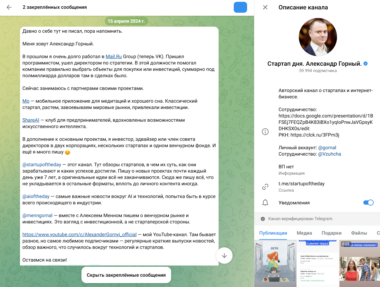
Task: Click the blue button in pinned messages header
Action: 240,7
